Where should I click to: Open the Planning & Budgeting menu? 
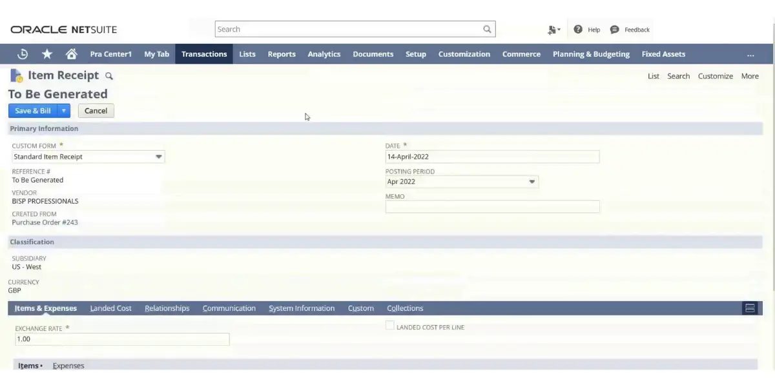point(591,54)
